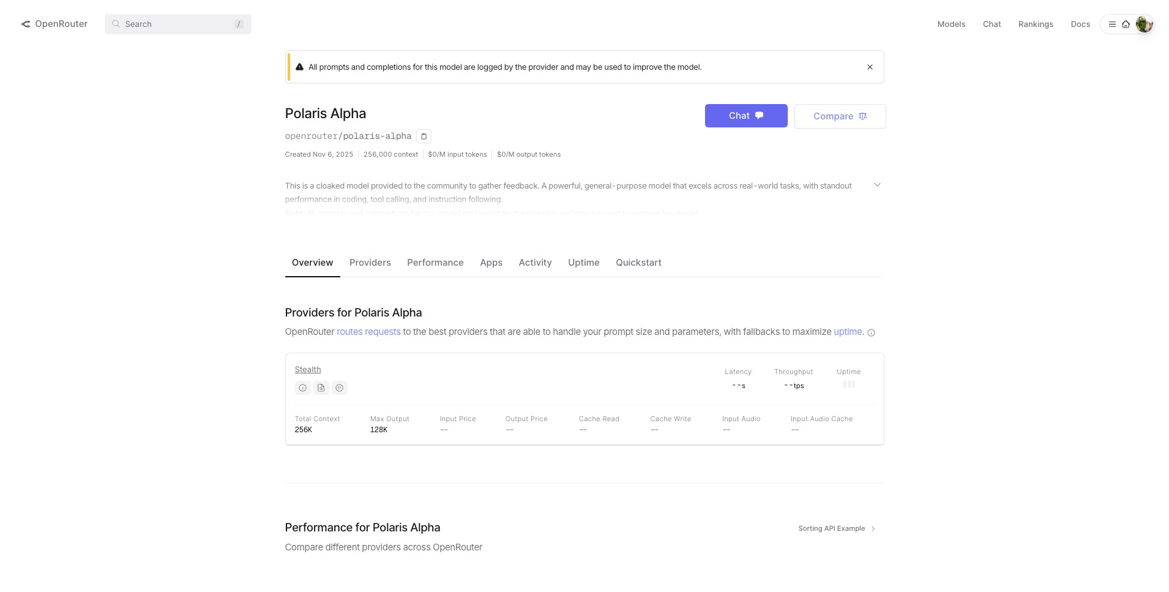Switch to the Providers tab
This screenshot has width=1169, height=592.
[370, 263]
